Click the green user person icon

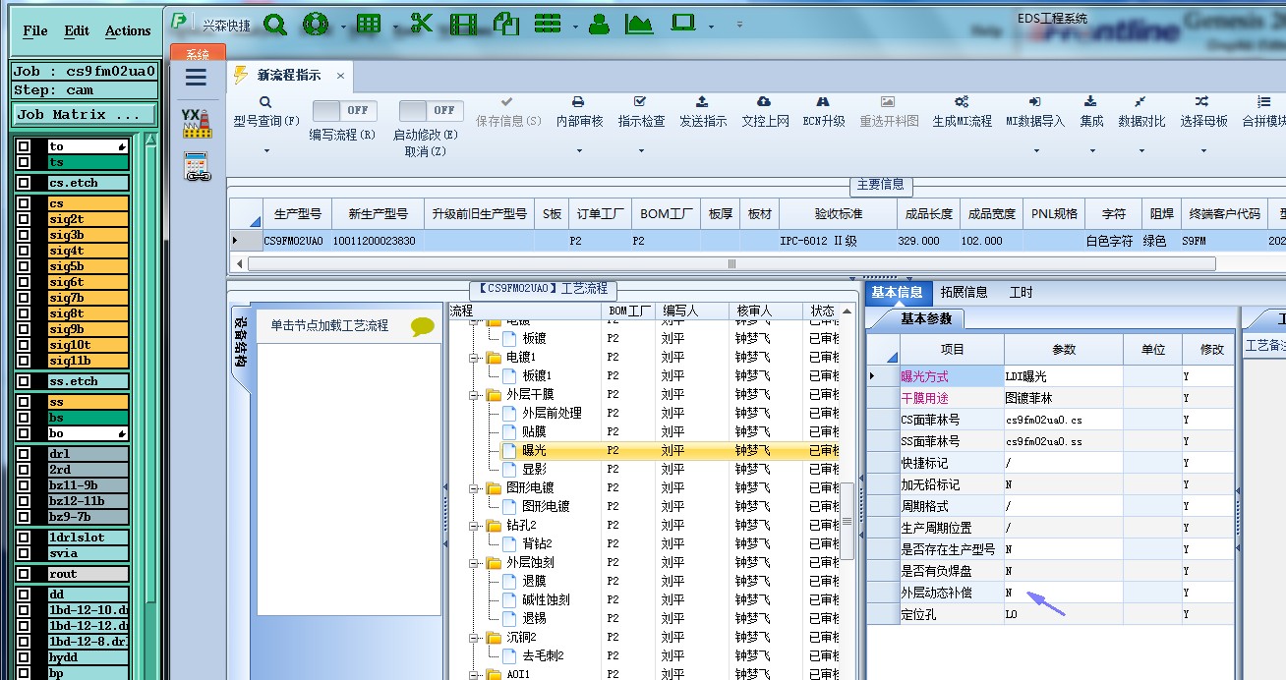[599, 24]
